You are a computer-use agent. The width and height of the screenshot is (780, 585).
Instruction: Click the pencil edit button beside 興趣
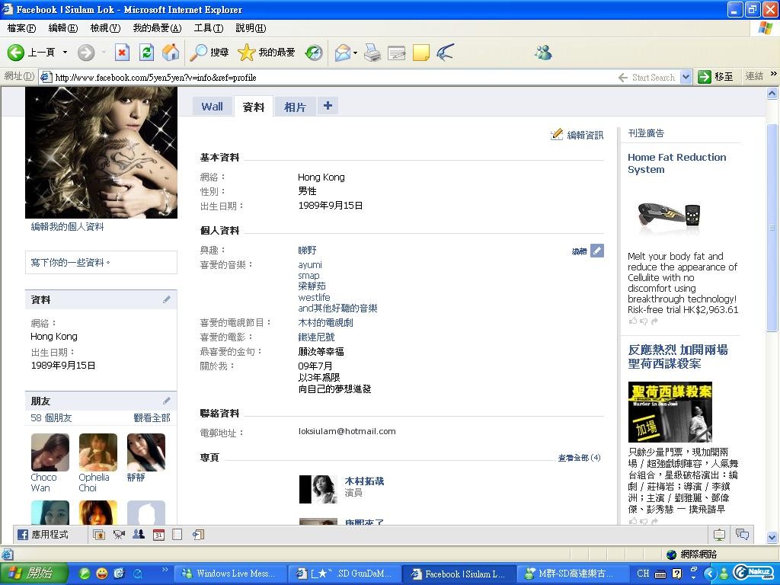click(x=597, y=251)
